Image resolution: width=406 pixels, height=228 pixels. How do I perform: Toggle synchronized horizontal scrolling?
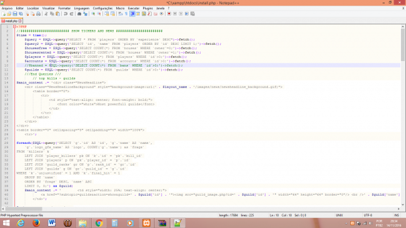(112, 14)
